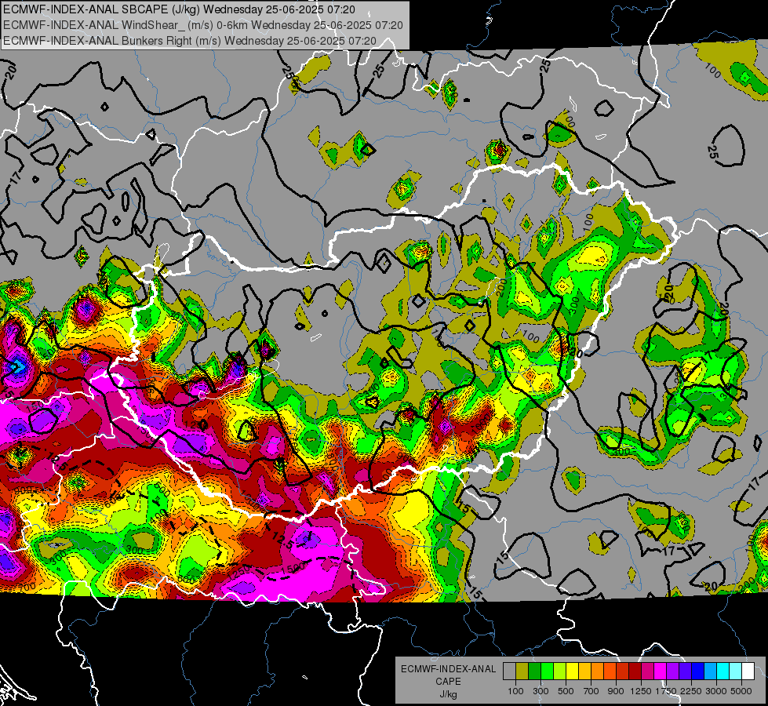Screen dimensions: 768x706
Task: Select the indigo legend swatch
Action: pyautogui.click(x=686, y=671)
